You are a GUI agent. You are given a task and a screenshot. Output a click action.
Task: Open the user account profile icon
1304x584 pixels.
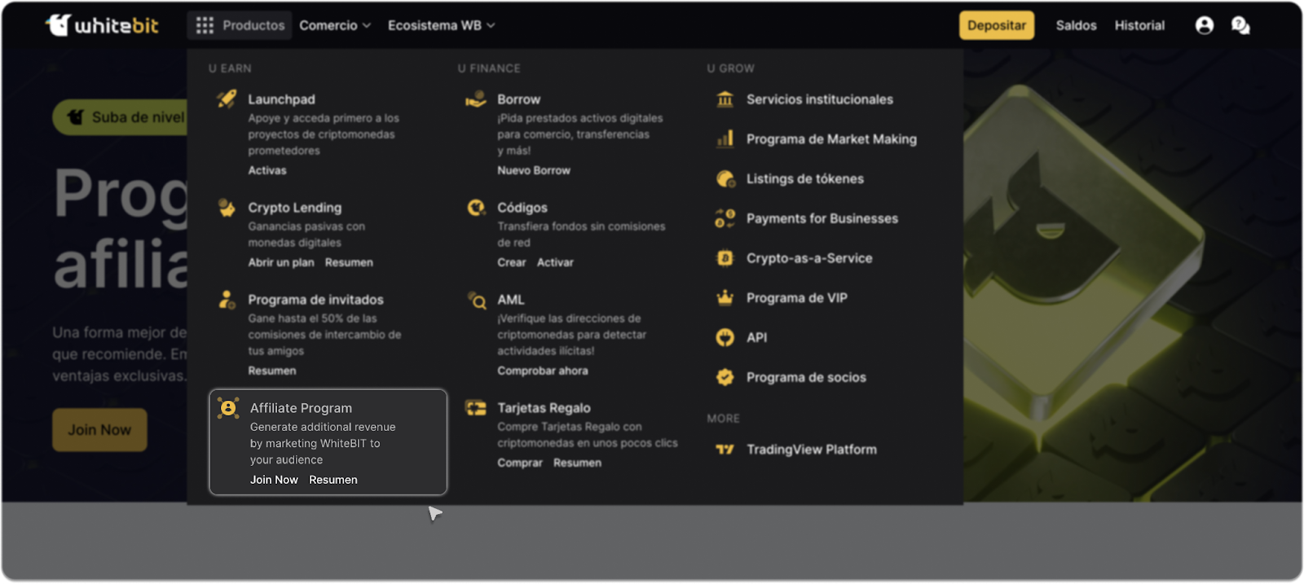1204,25
